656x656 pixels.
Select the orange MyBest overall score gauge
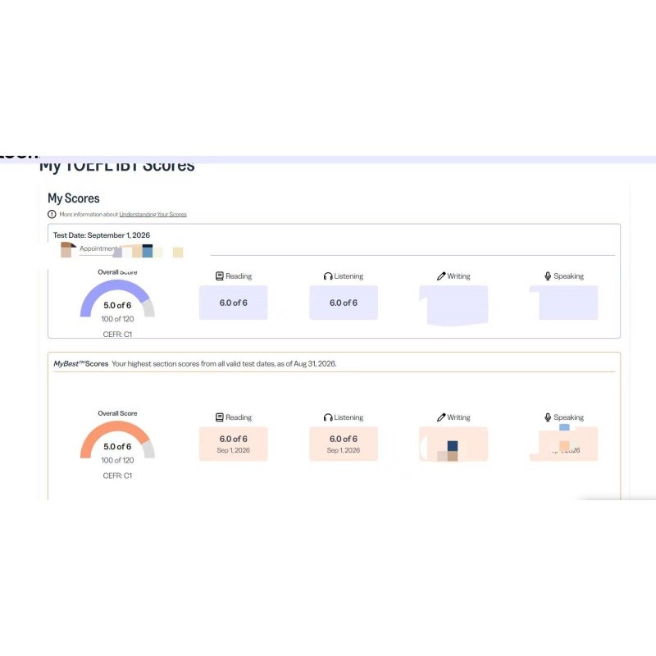[117, 440]
